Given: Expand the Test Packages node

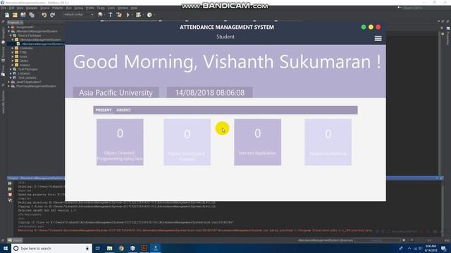Looking at the screenshot, I should pos(11,69).
